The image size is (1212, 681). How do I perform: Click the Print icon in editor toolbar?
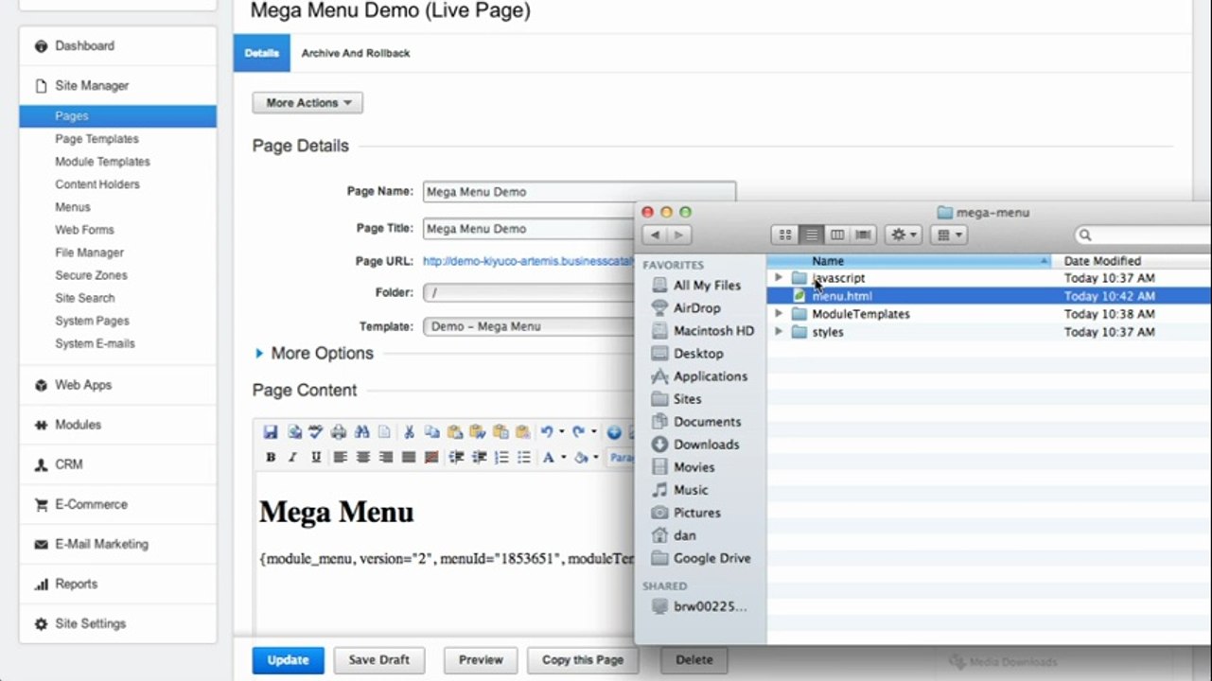(339, 432)
